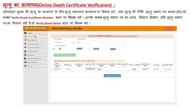Focus the first certificate number box showing 0
This screenshot has width=190, height=107.
[x=63, y=49]
